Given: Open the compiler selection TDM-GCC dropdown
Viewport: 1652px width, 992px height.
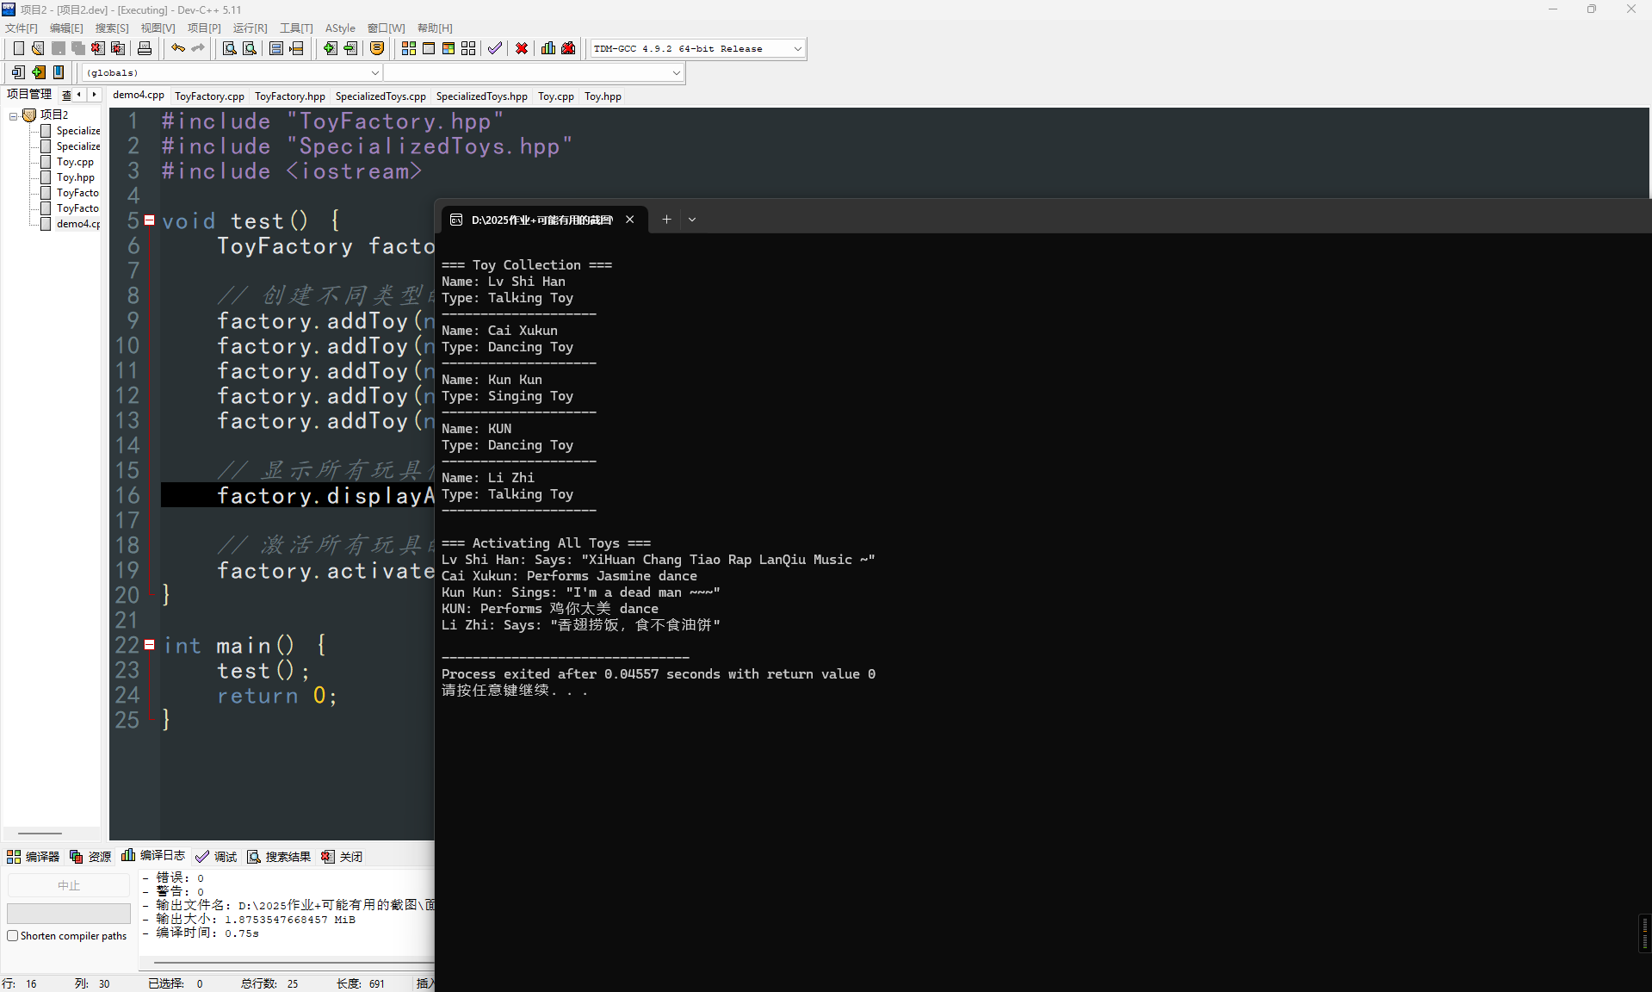Looking at the screenshot, I should coord(798,49).
